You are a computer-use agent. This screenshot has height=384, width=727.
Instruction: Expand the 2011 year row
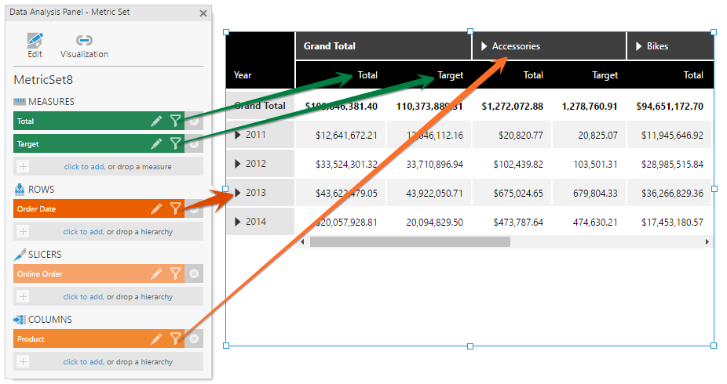(x=238, y=135)
